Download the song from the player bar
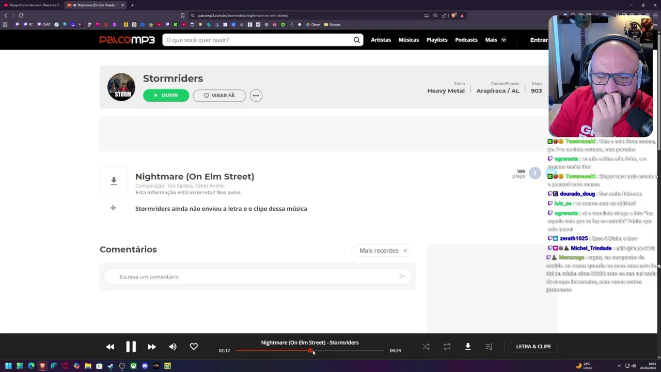 coord(468,347)
